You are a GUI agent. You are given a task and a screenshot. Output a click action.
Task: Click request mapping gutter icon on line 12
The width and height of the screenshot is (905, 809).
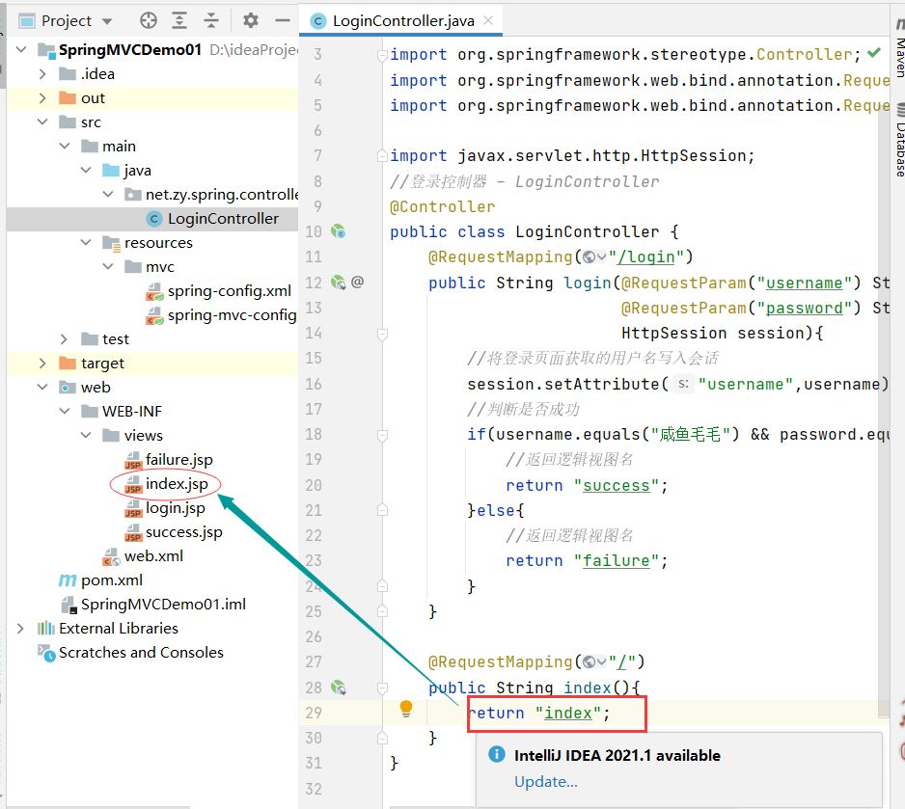(x=339, y=283)
